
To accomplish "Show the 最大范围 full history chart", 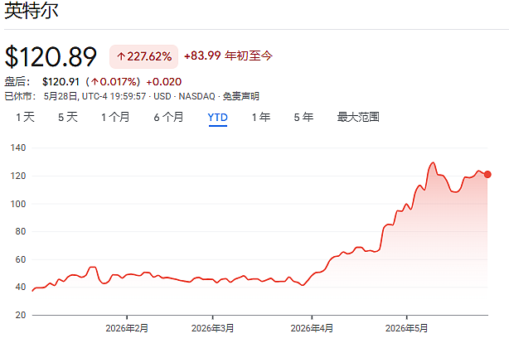I will coord(358,117).
